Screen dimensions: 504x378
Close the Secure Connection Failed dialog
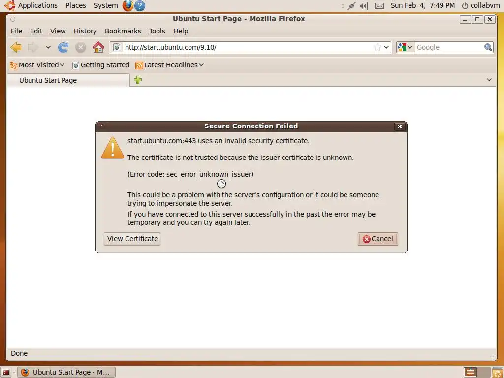(x=400, y=126)
